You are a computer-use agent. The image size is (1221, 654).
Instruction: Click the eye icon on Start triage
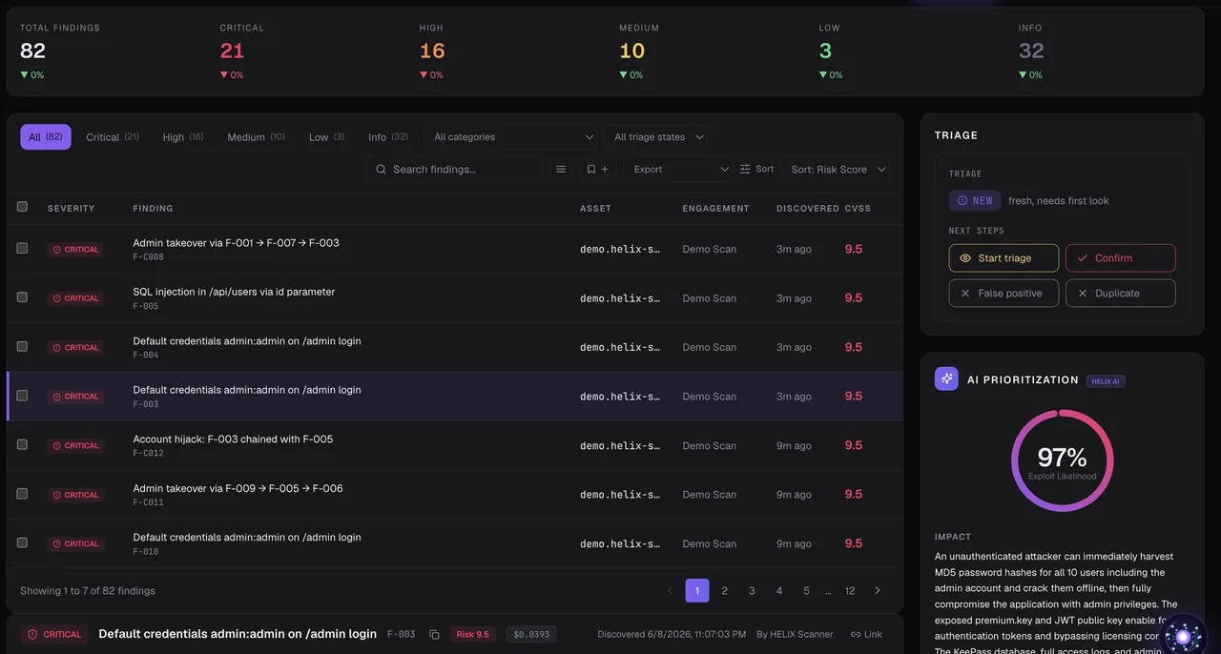965,258
